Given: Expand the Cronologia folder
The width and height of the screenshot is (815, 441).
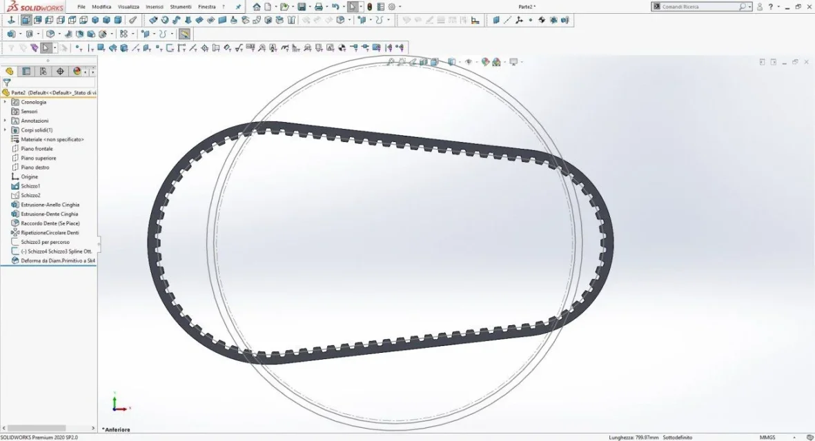Looking at the screenshot, I should [6, 102].
